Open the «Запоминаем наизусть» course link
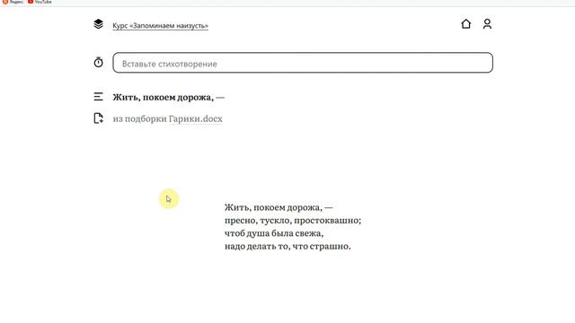 tap(160, 26)
